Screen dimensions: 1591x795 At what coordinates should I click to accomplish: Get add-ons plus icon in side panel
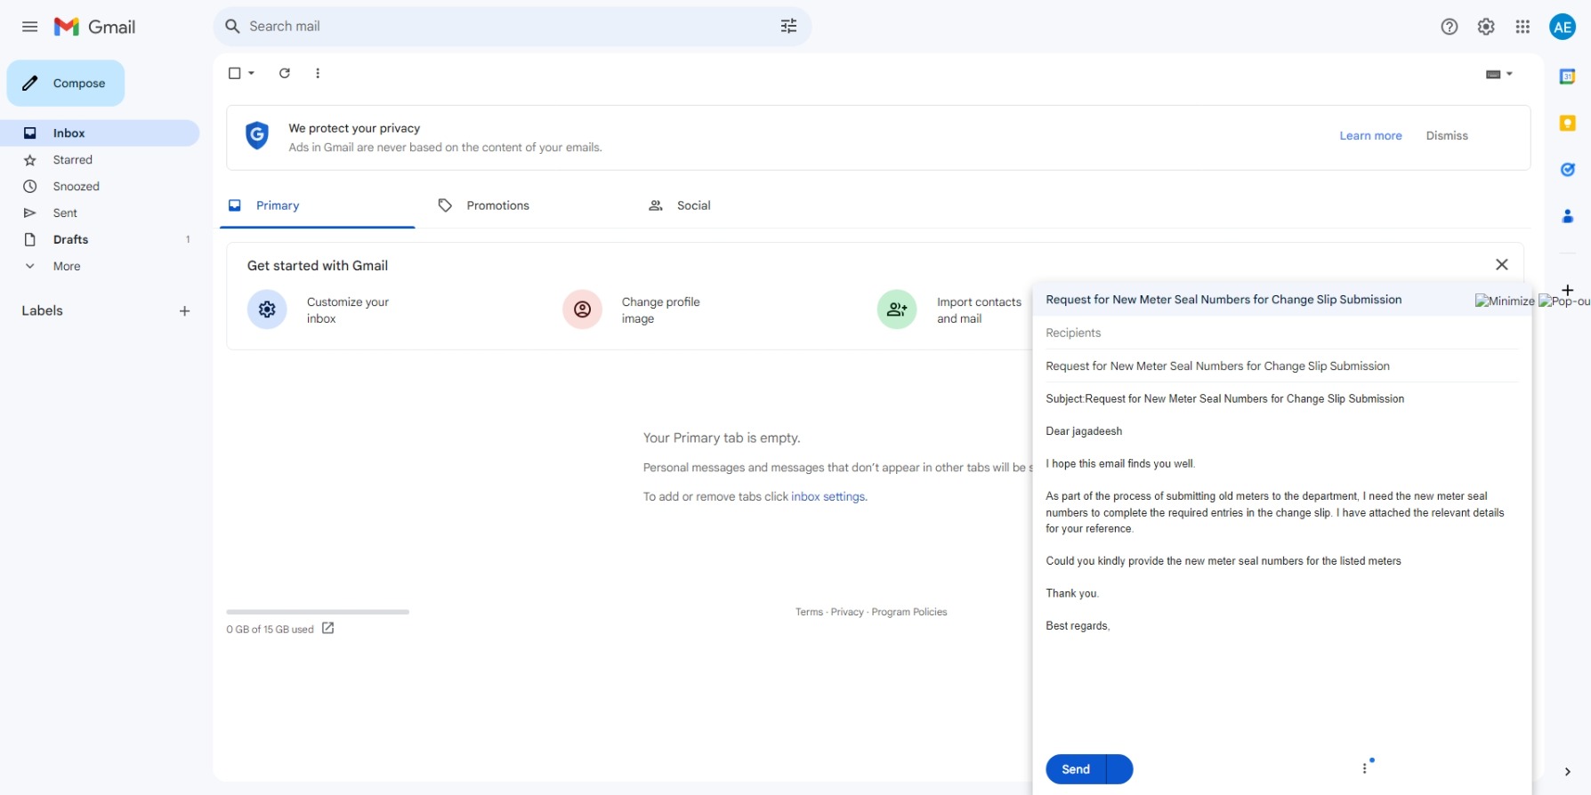pyautogui.click(x=1568, y=290)
